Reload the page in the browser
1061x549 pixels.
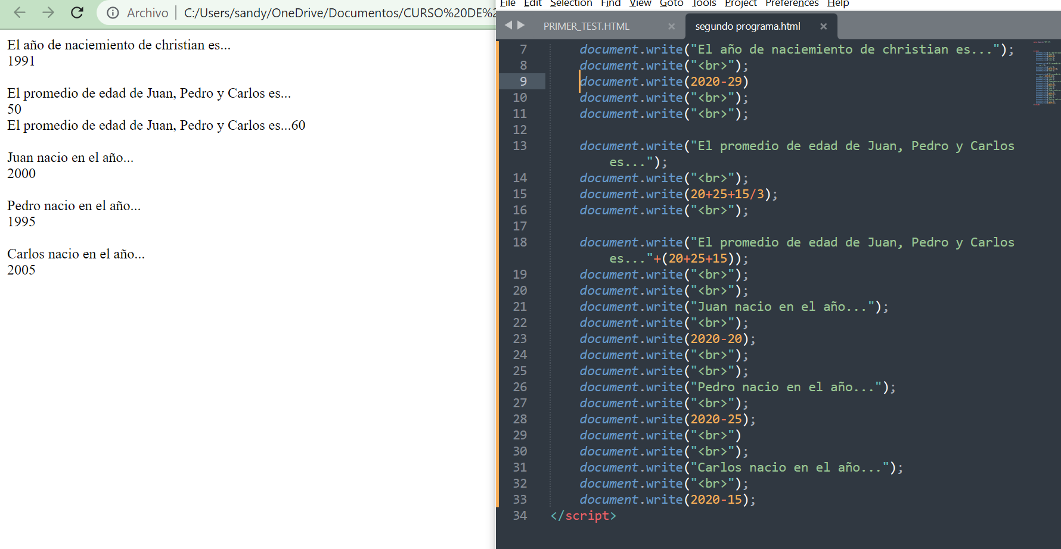click(x=77, y=13)
